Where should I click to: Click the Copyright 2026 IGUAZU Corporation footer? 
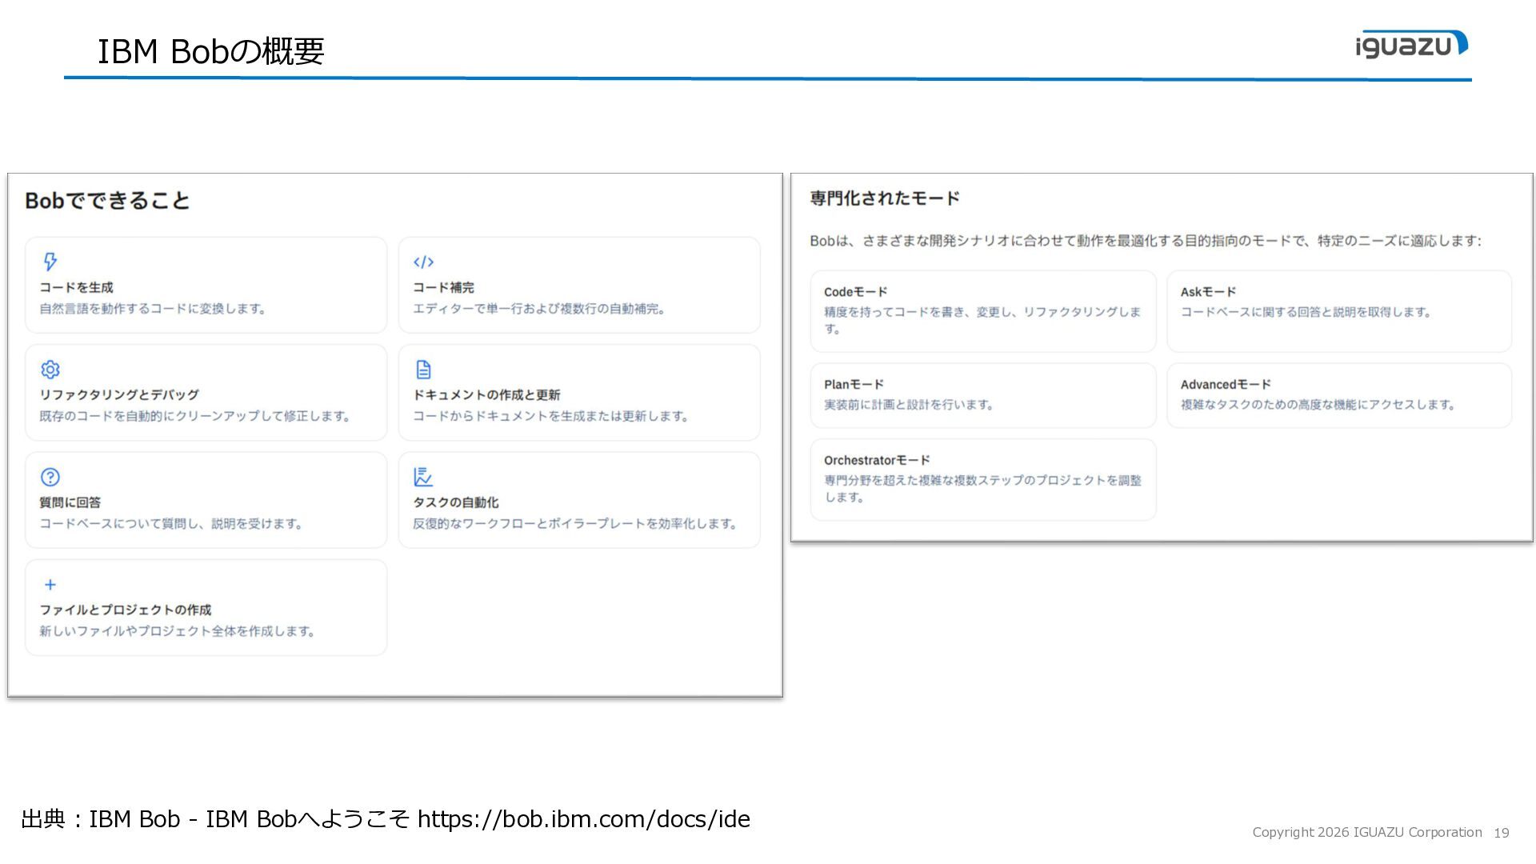1367,832
